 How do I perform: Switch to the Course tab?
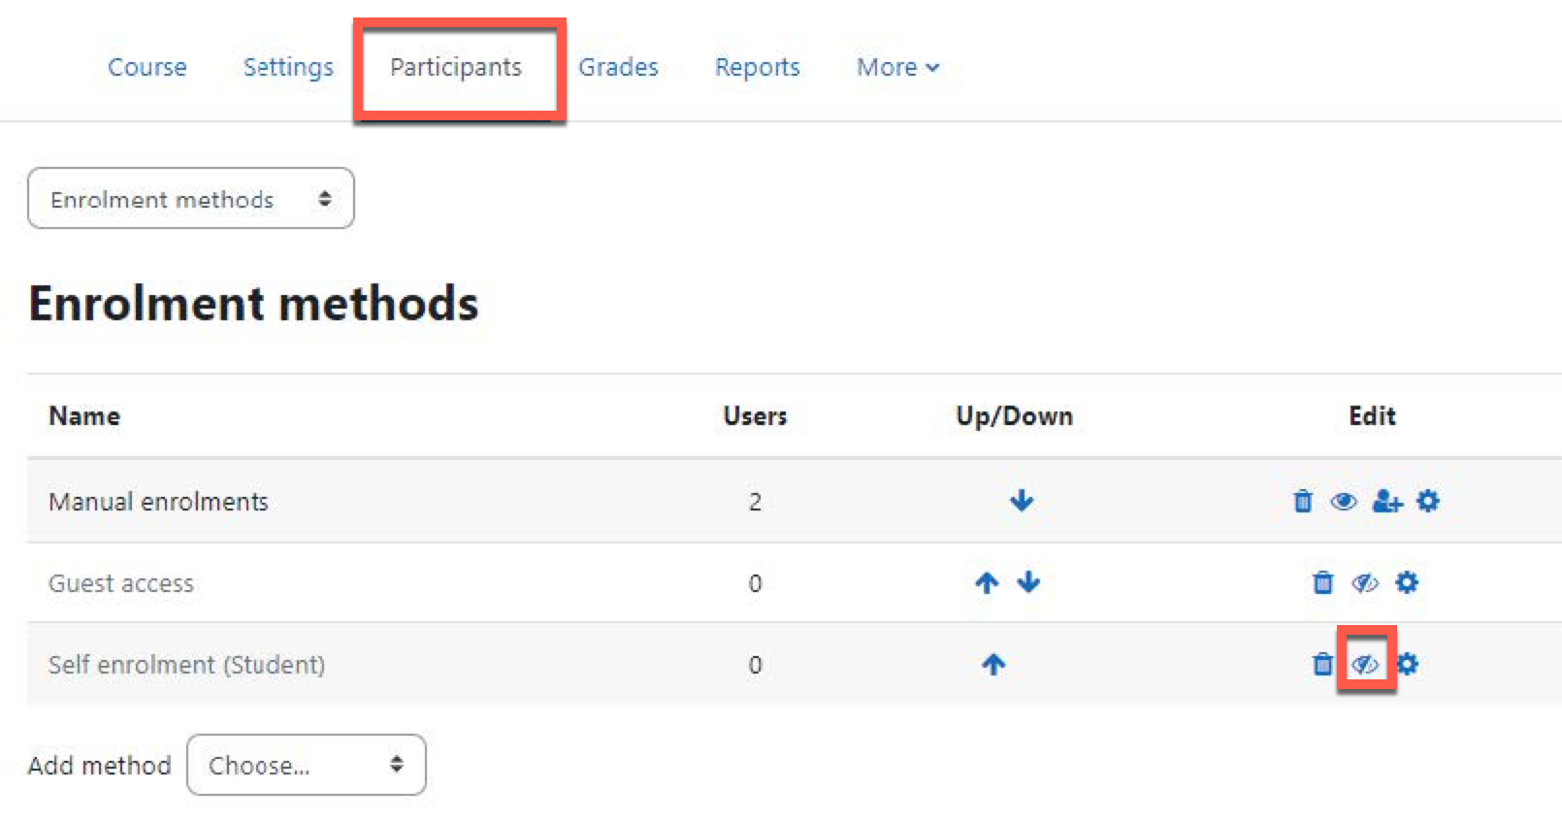point(147,67)
